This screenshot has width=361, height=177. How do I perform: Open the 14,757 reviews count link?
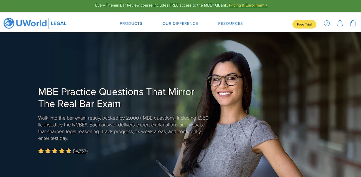(x=80, y=151)
